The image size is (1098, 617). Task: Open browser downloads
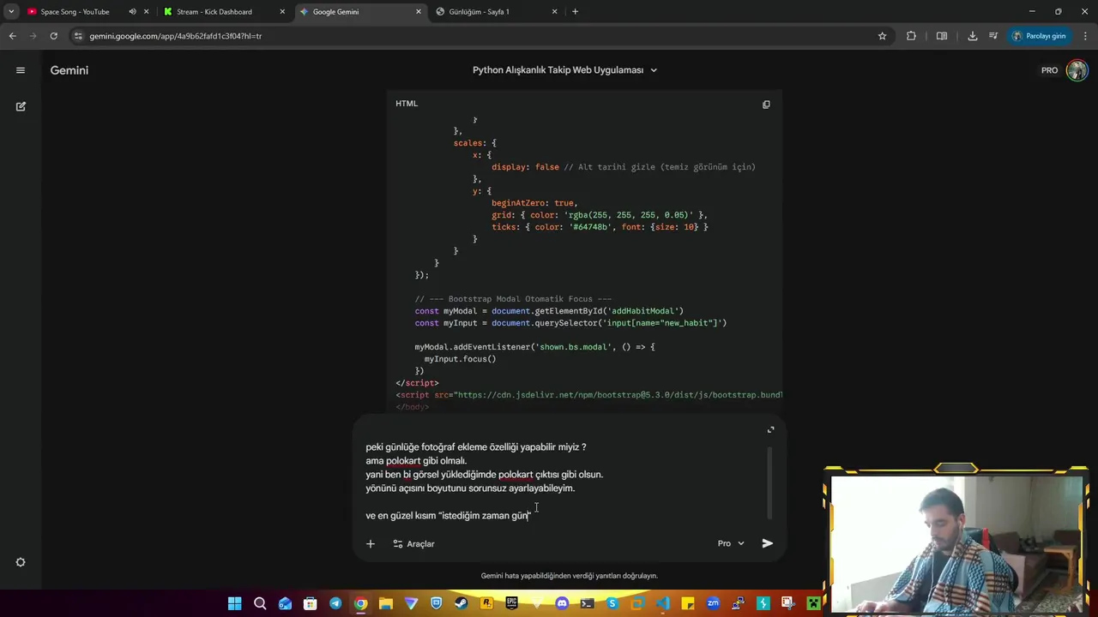[972, 36]
